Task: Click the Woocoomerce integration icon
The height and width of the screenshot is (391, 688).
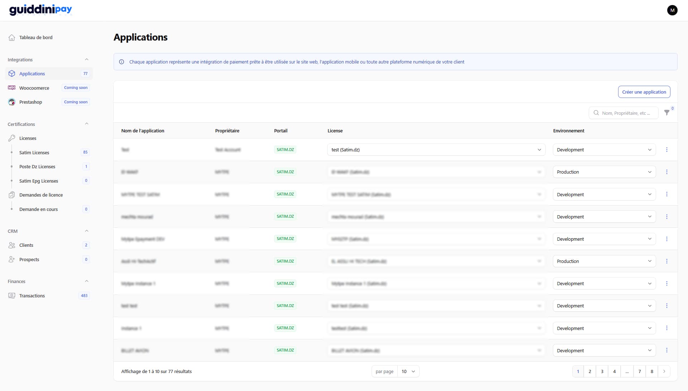Action: (11, 88)
